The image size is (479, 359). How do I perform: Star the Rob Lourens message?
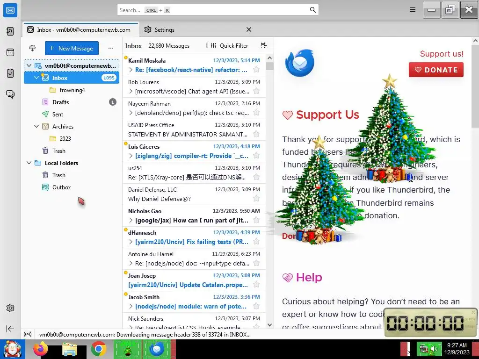tap(256, 91)
